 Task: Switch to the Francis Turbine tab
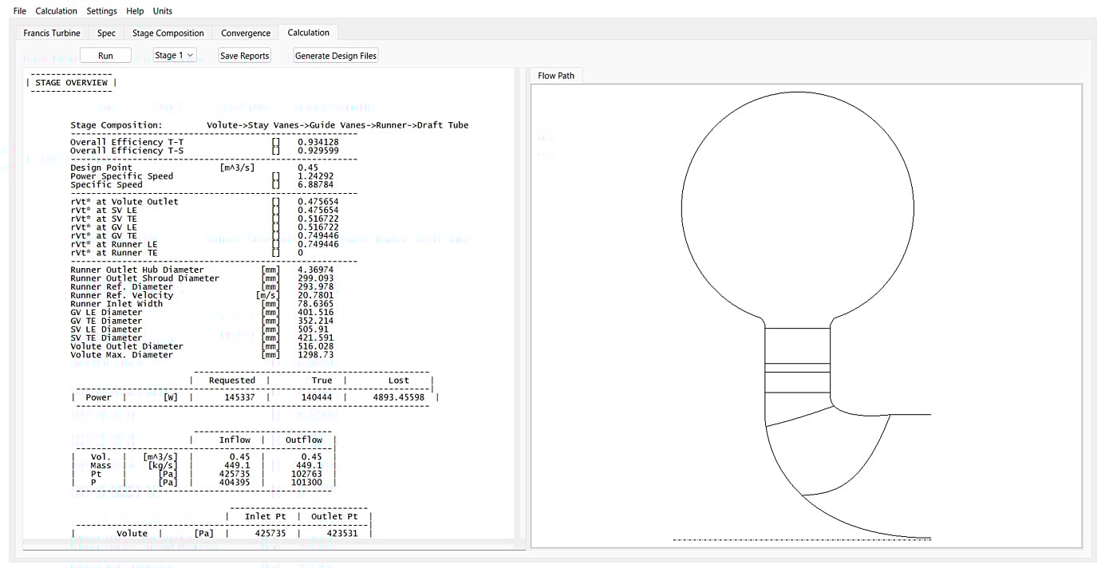point(51,33)
